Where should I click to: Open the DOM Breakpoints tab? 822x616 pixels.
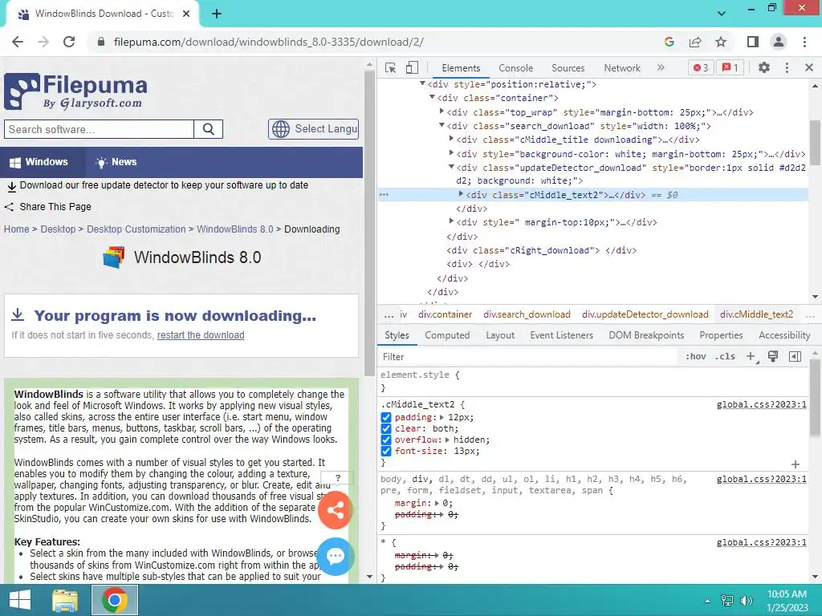(646, 335)
